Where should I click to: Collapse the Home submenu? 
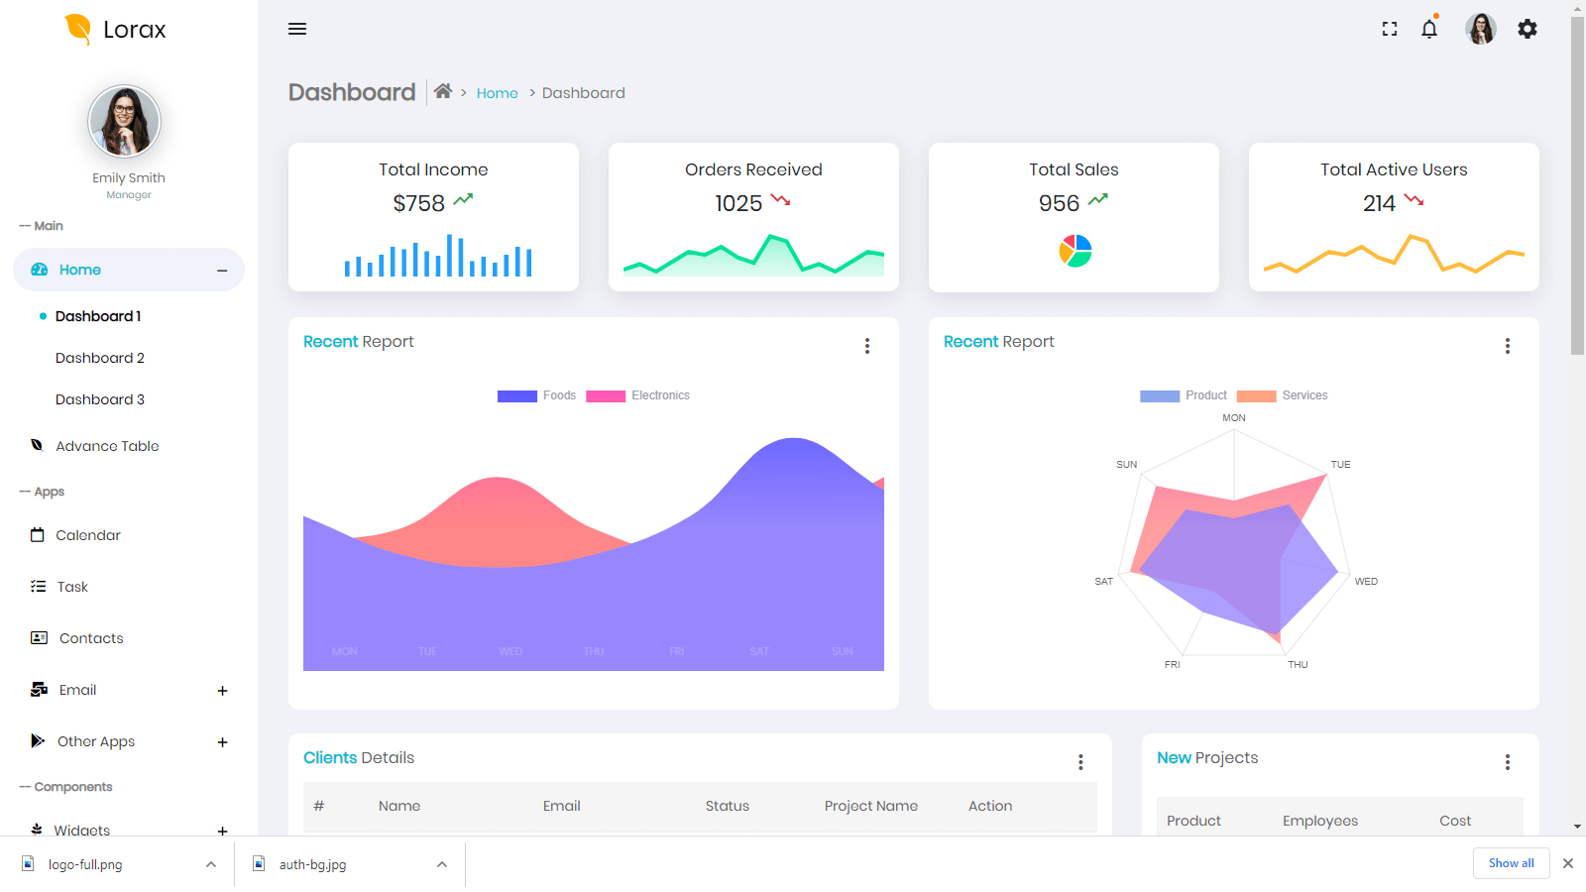(224, 269)
